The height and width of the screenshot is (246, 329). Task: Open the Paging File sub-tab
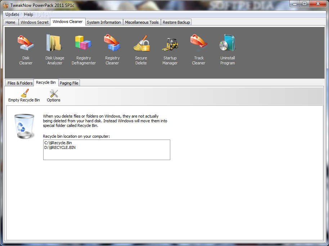(x=69, y=83)
